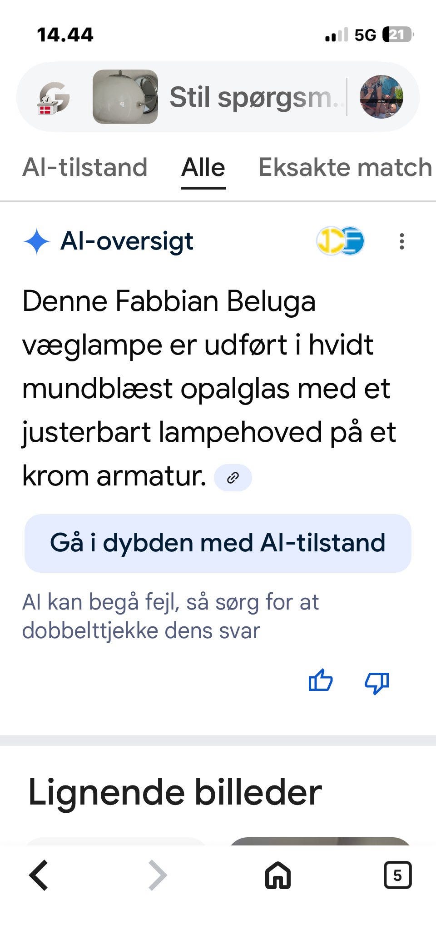Tap the 'Lignende billeder' heading

click(175, 792)
